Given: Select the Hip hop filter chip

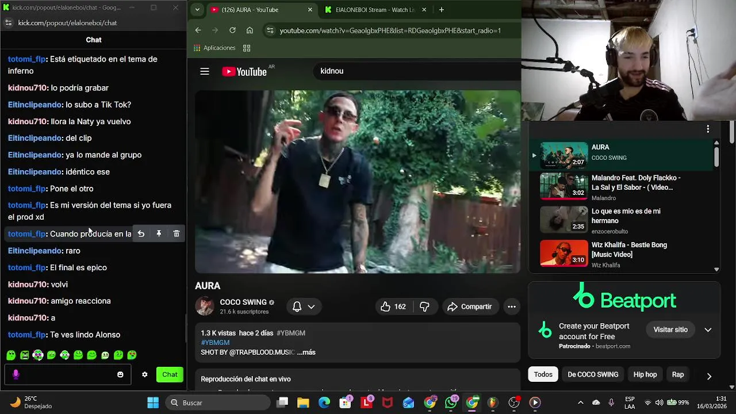Looking at the screenshot, I should coord(645,374).
